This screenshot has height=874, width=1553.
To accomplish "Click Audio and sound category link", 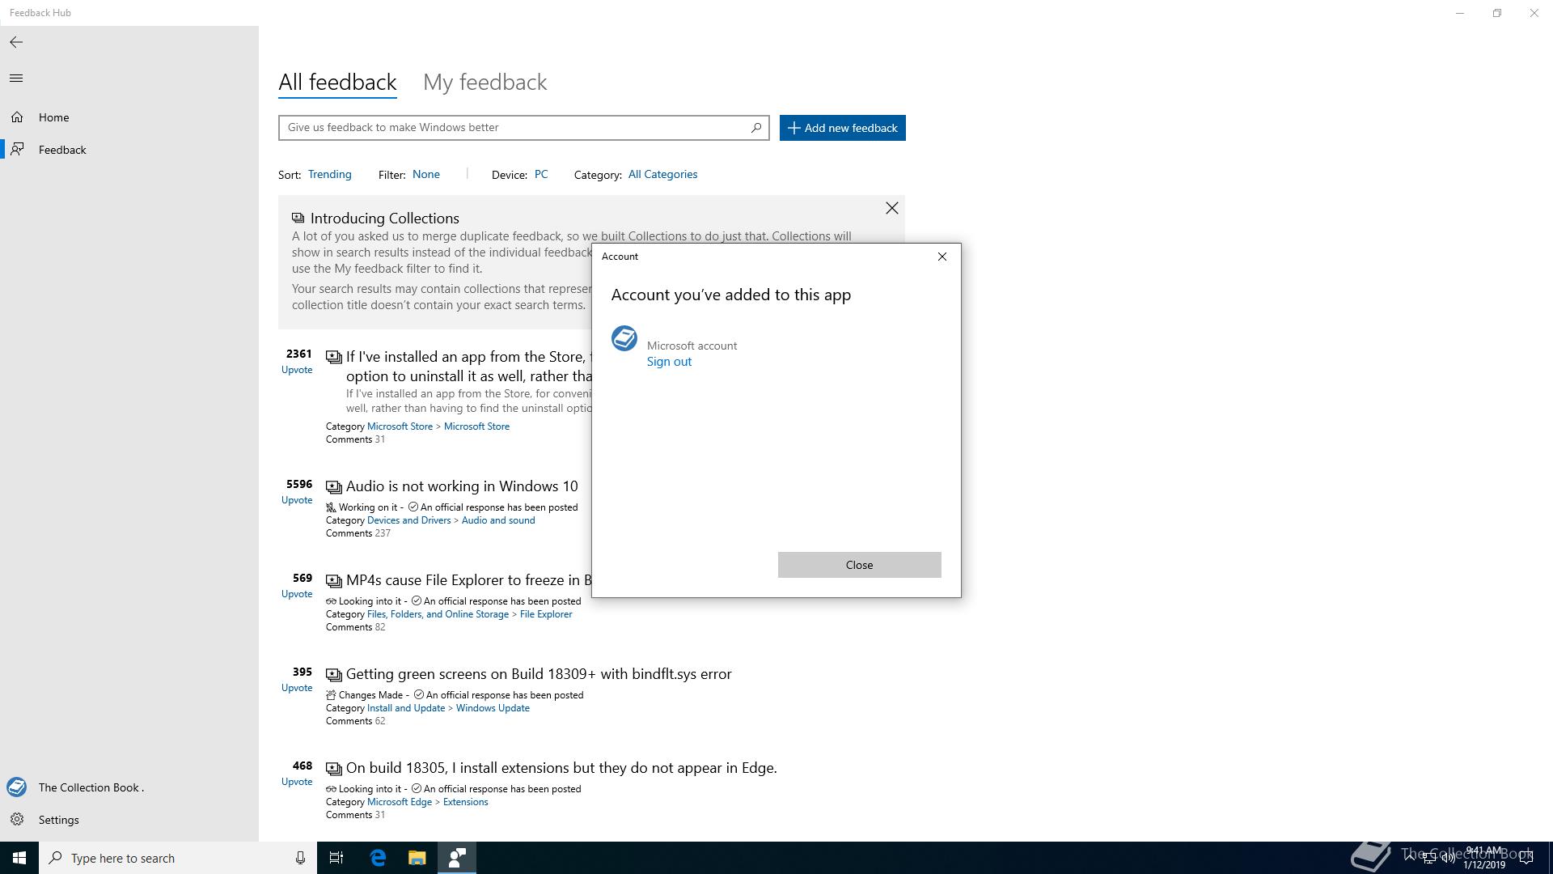I will 498,520.
